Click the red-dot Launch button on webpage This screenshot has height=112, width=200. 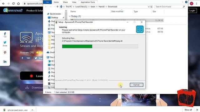[32, 76]
